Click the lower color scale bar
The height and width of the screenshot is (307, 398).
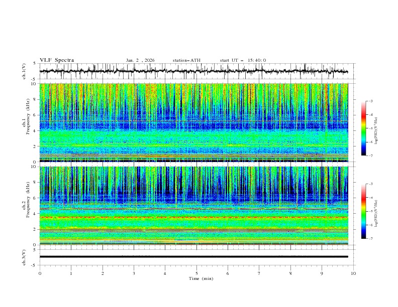click(x=363, y=211)
